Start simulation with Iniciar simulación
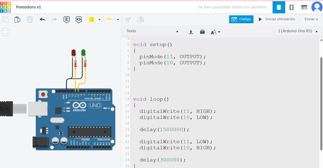 click(x=277, y=19)
